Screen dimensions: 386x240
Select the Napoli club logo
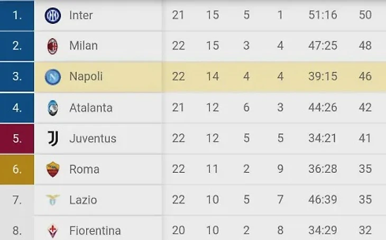click(x=53, y=77)
